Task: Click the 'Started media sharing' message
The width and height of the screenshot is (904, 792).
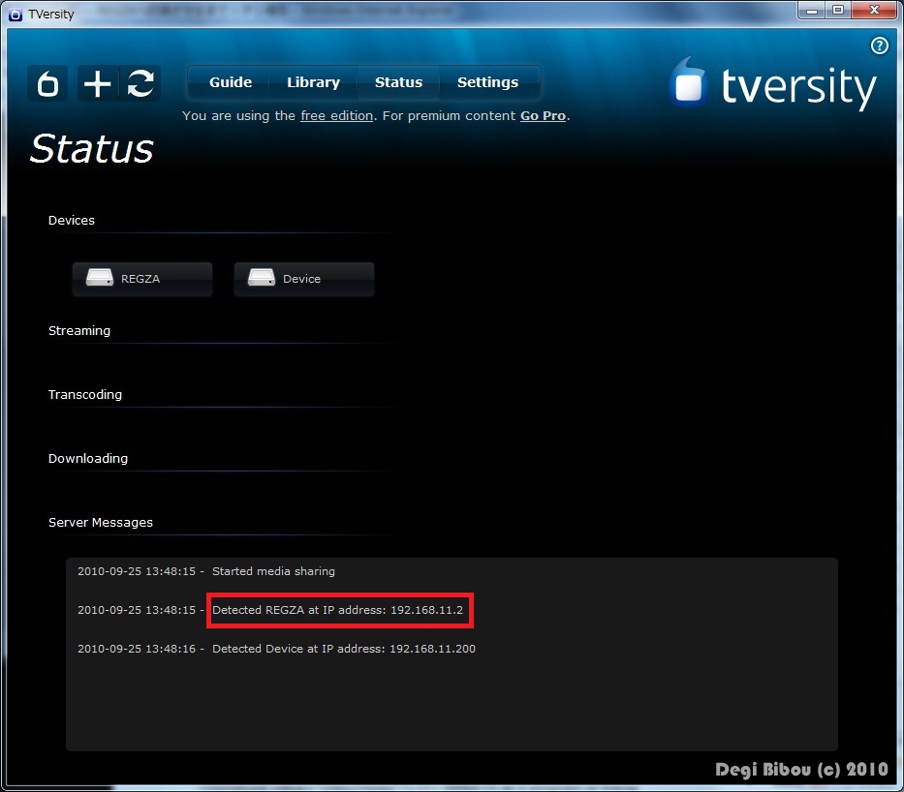Action: point(273,571)
